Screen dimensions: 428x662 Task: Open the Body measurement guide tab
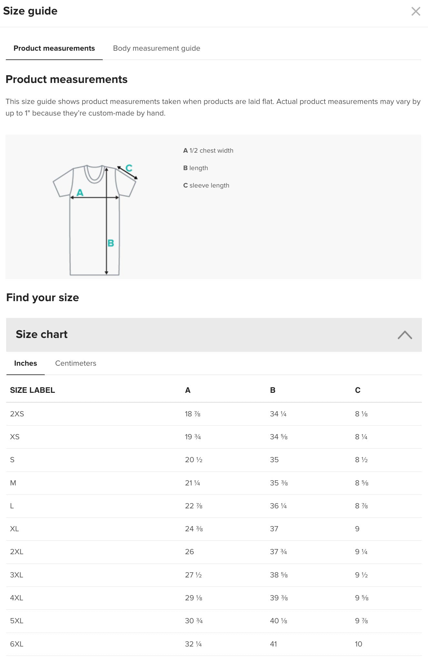pos(157,48)
